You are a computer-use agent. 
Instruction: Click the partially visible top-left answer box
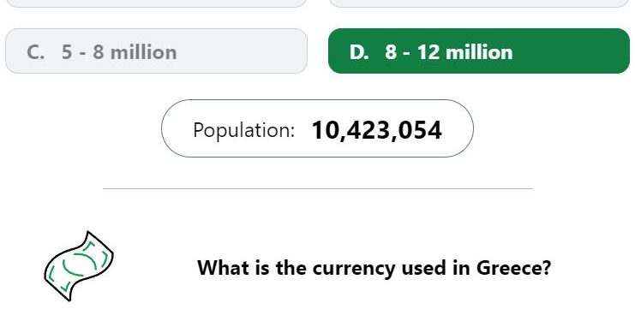156,3
